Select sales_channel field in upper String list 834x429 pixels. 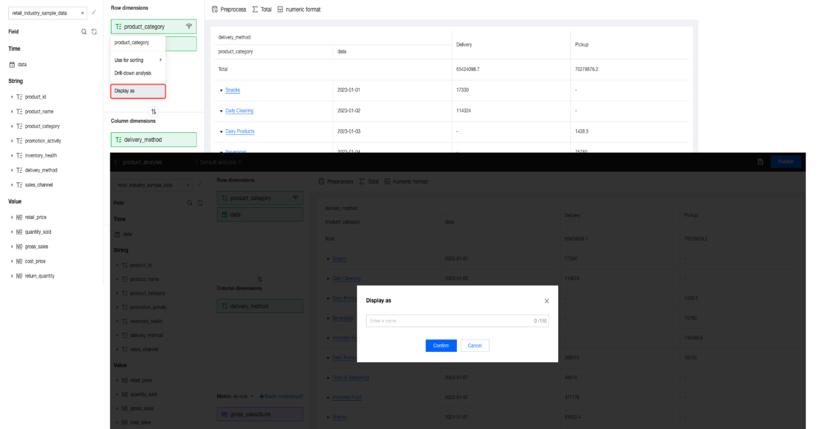pyautogui.click(x=39, y=185)
